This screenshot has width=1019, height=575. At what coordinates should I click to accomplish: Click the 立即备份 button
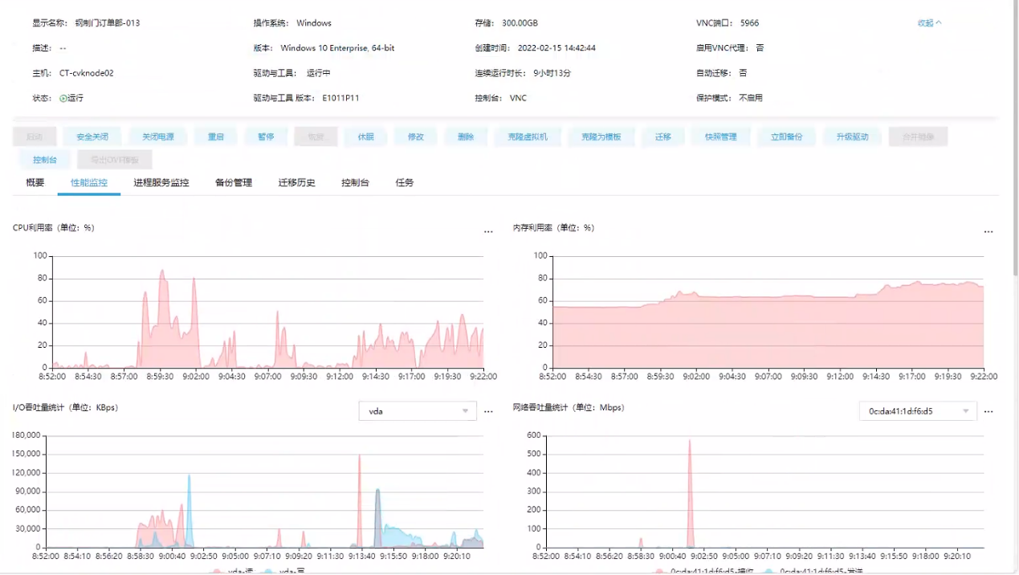point(787,137)
